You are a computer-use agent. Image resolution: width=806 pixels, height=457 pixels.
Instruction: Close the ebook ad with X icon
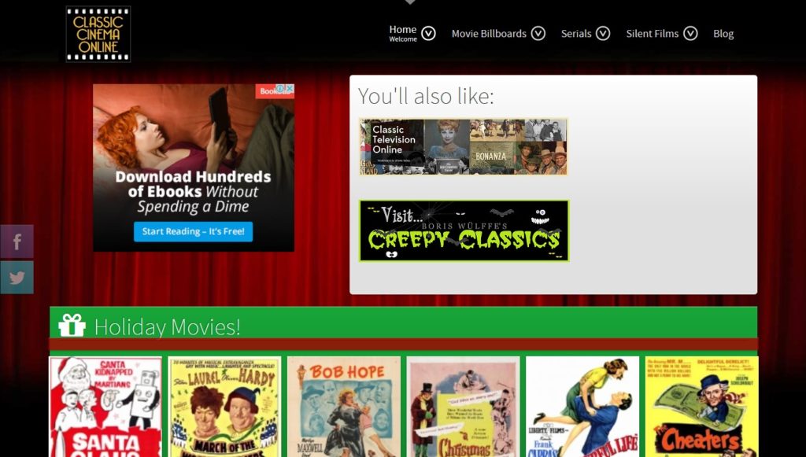pyautogui.click(x=290, y=88)
